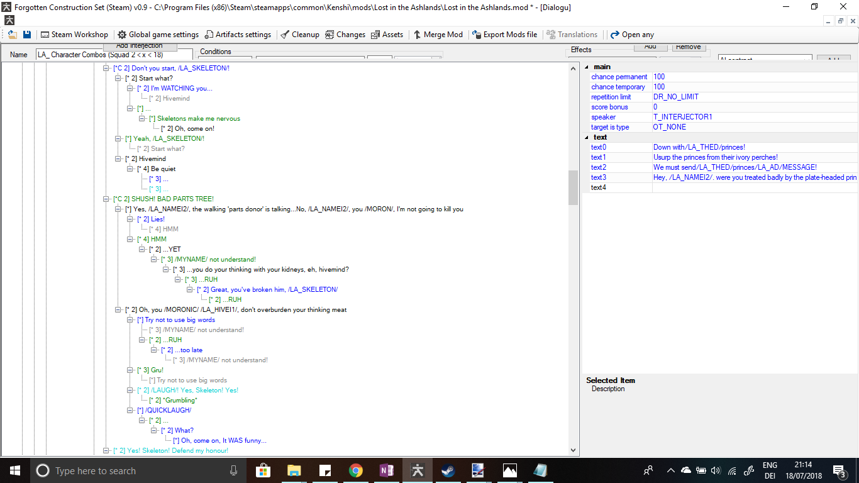859x483 pixels.
Task: Click the dialogue tree scrollbar thumb
Action: pos(573,187)
